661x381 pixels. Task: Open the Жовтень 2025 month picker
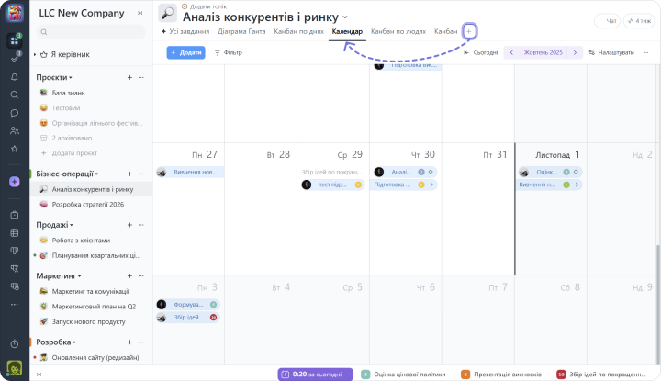click(x=543, y=52)
